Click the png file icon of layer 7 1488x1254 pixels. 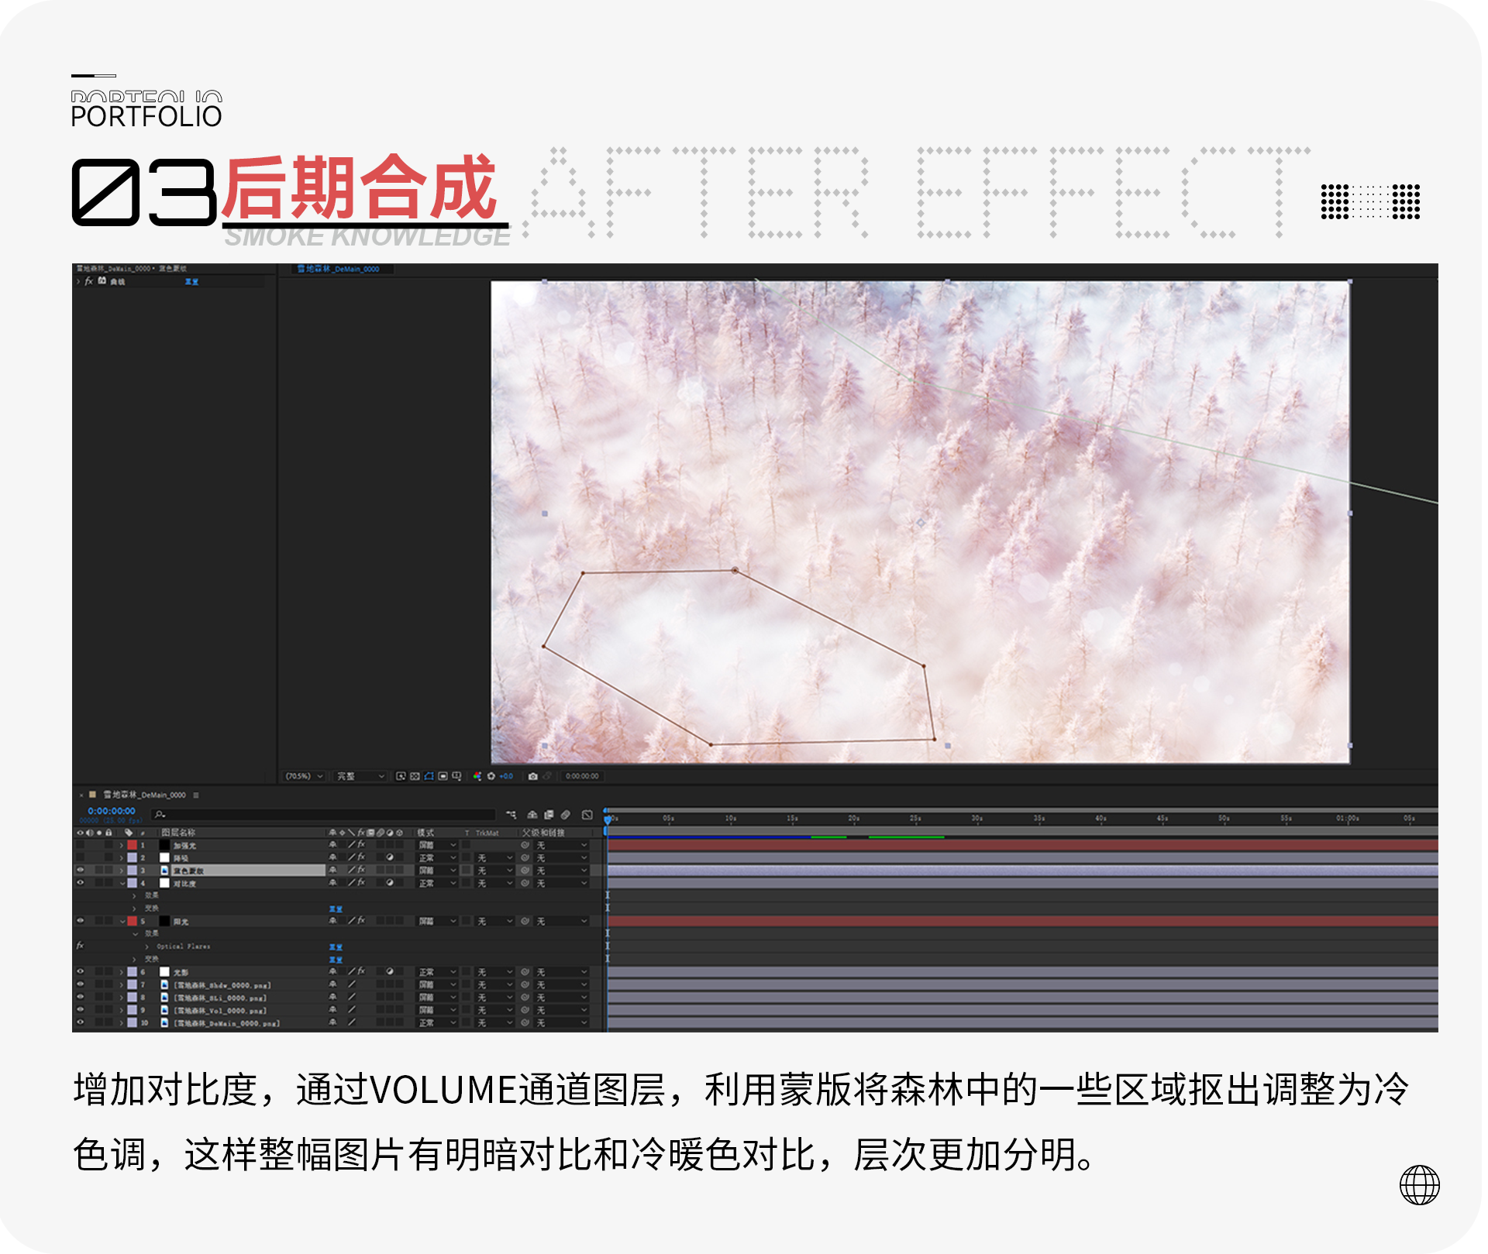coord(164,985)
